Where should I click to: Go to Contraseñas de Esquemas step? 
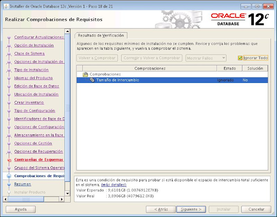pos(38,160)
